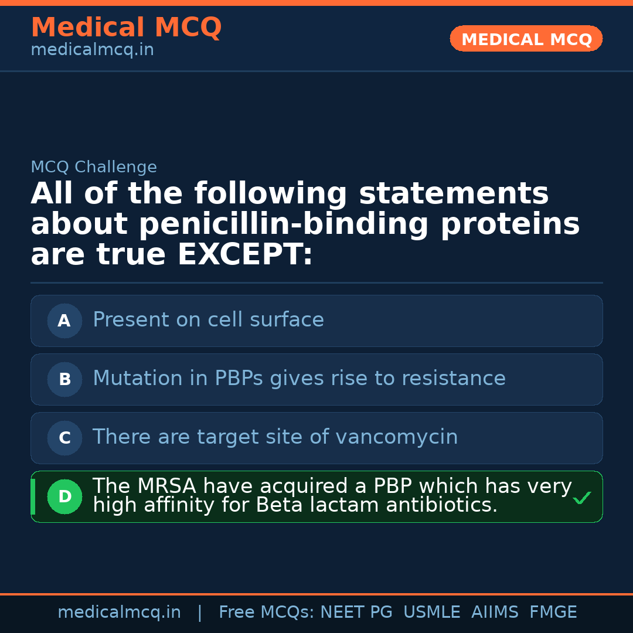Click the green checkmark icon
Screen dimensions: 633x633
tap(581, 498)
